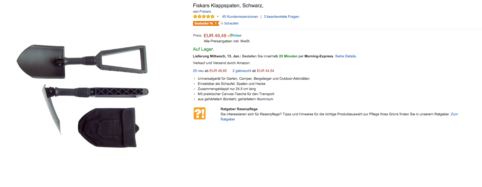Click the green Auf Lager status
482x187 pixels.
[x=203, y=49]
